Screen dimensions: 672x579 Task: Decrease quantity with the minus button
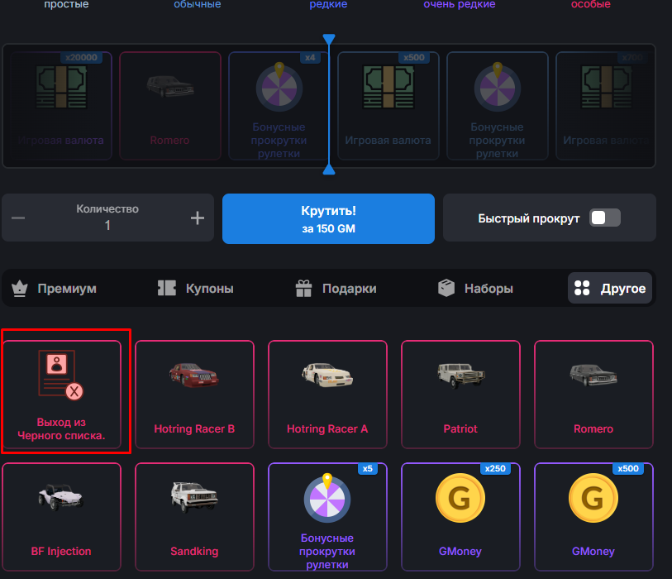pyautogui.click(x=18, y=218)
